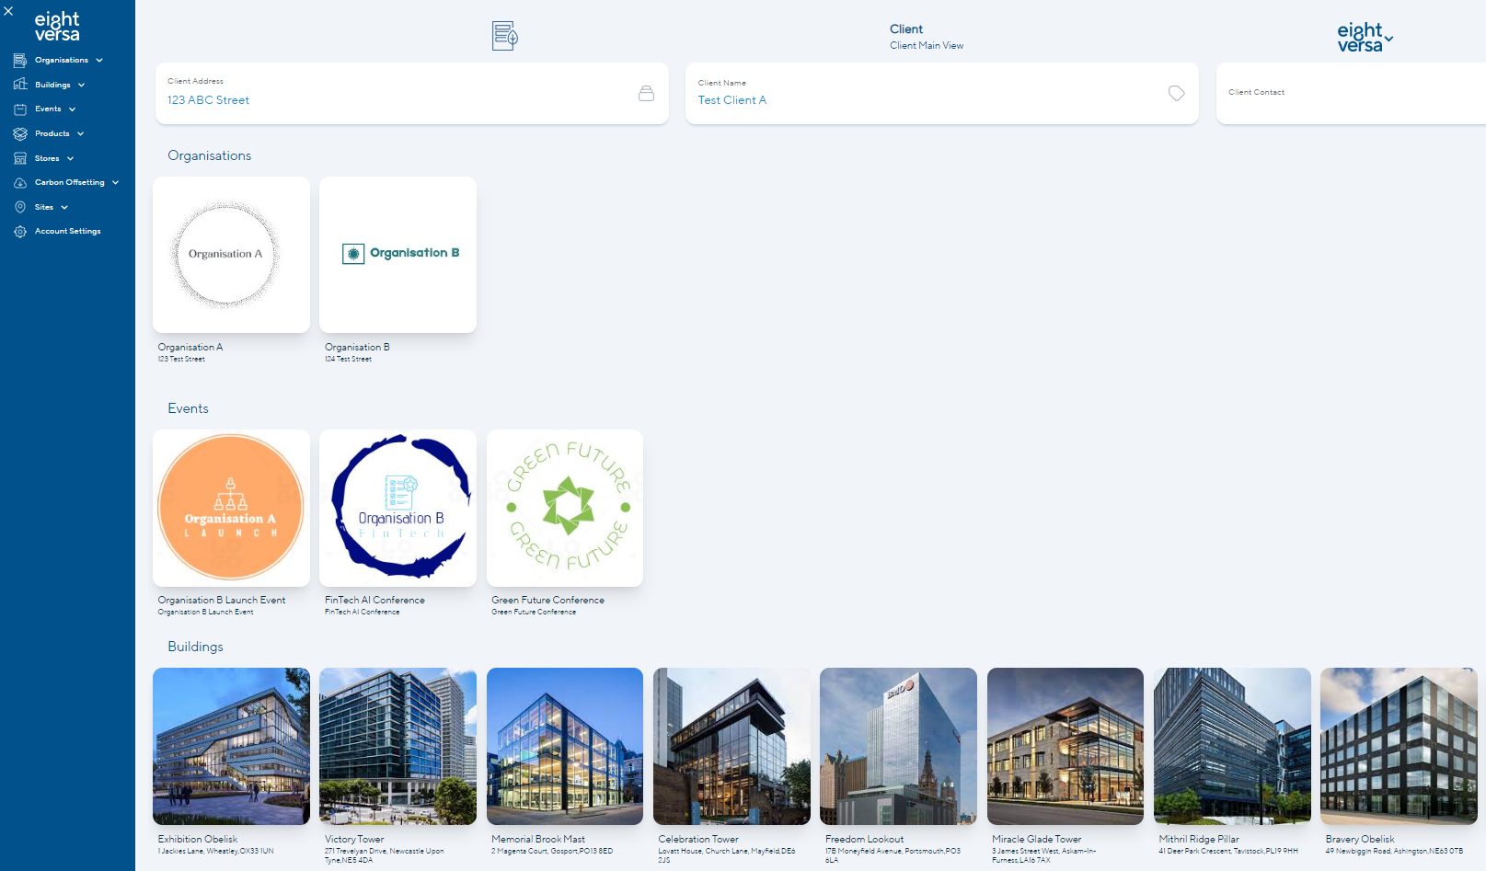Open Stores in the sidebar menu

point(47,158)
